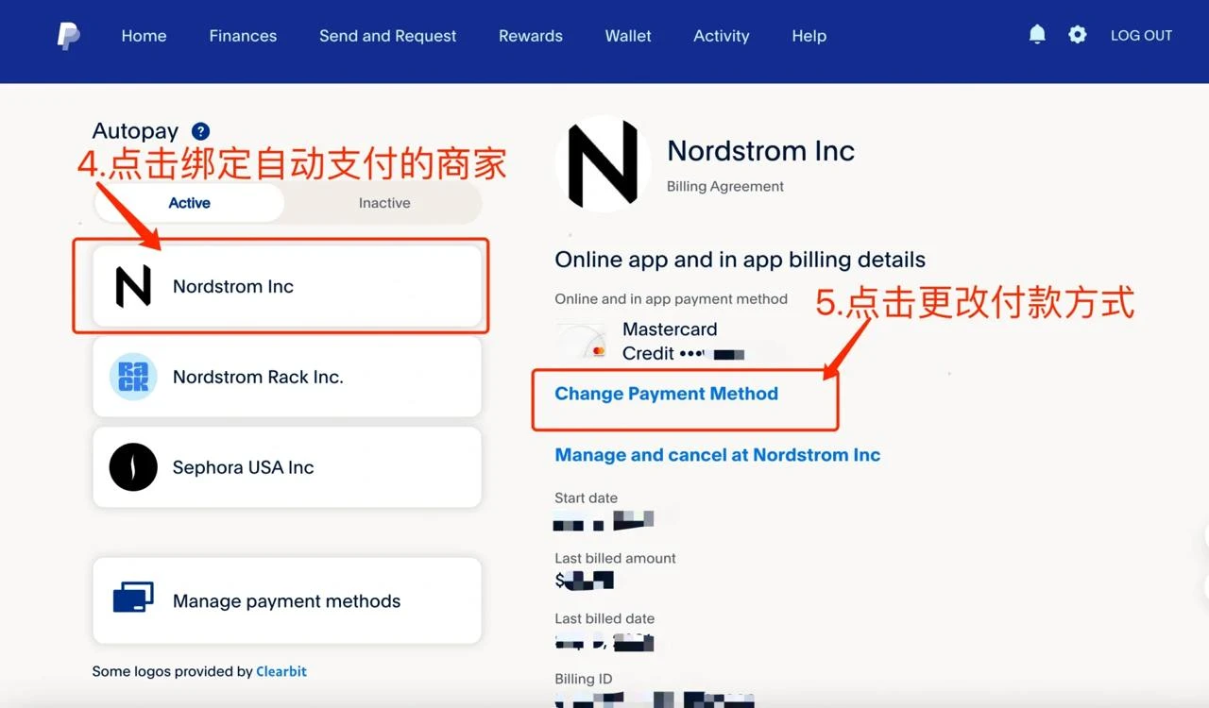The height and width of the screenshot is (708, 1209).
Task: Click the Nordstrom Rack logo icon
Action: click(133, 377)
